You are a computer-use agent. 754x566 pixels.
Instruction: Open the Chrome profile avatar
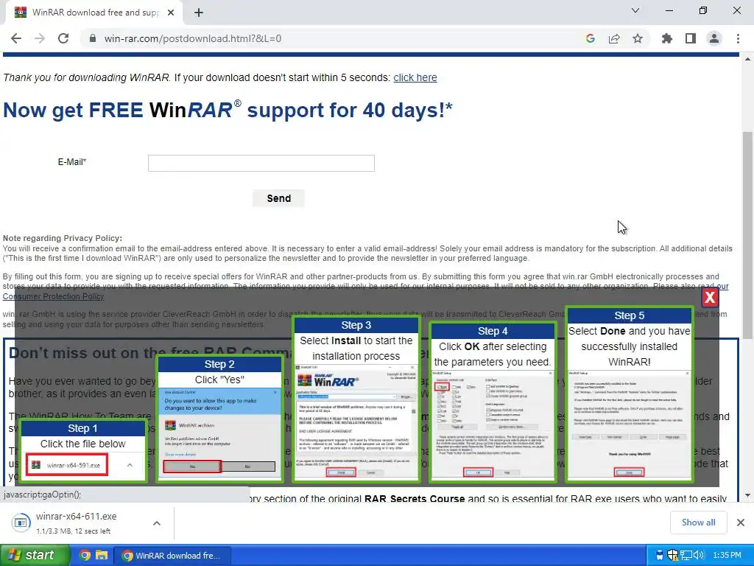pos(714,38)
